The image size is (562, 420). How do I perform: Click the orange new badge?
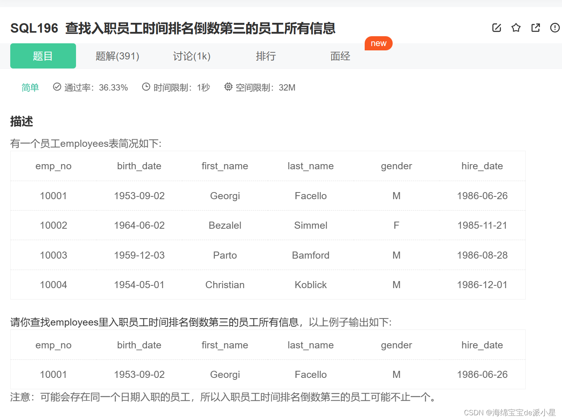tap(378, 43)
